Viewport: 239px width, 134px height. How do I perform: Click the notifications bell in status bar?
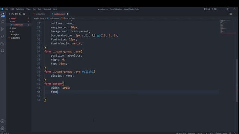(235, 133)
